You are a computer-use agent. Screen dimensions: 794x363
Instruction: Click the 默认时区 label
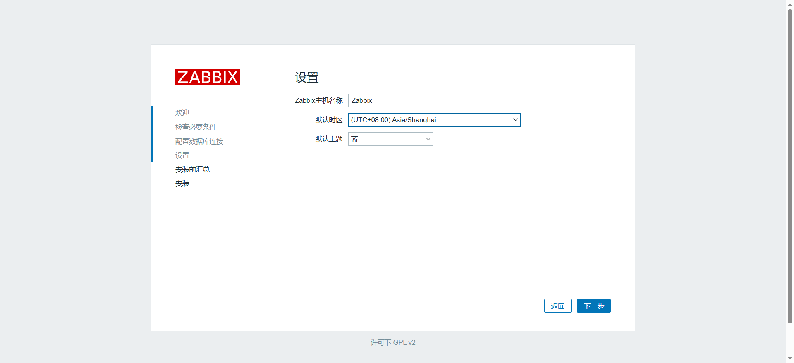tap(329, 120)
